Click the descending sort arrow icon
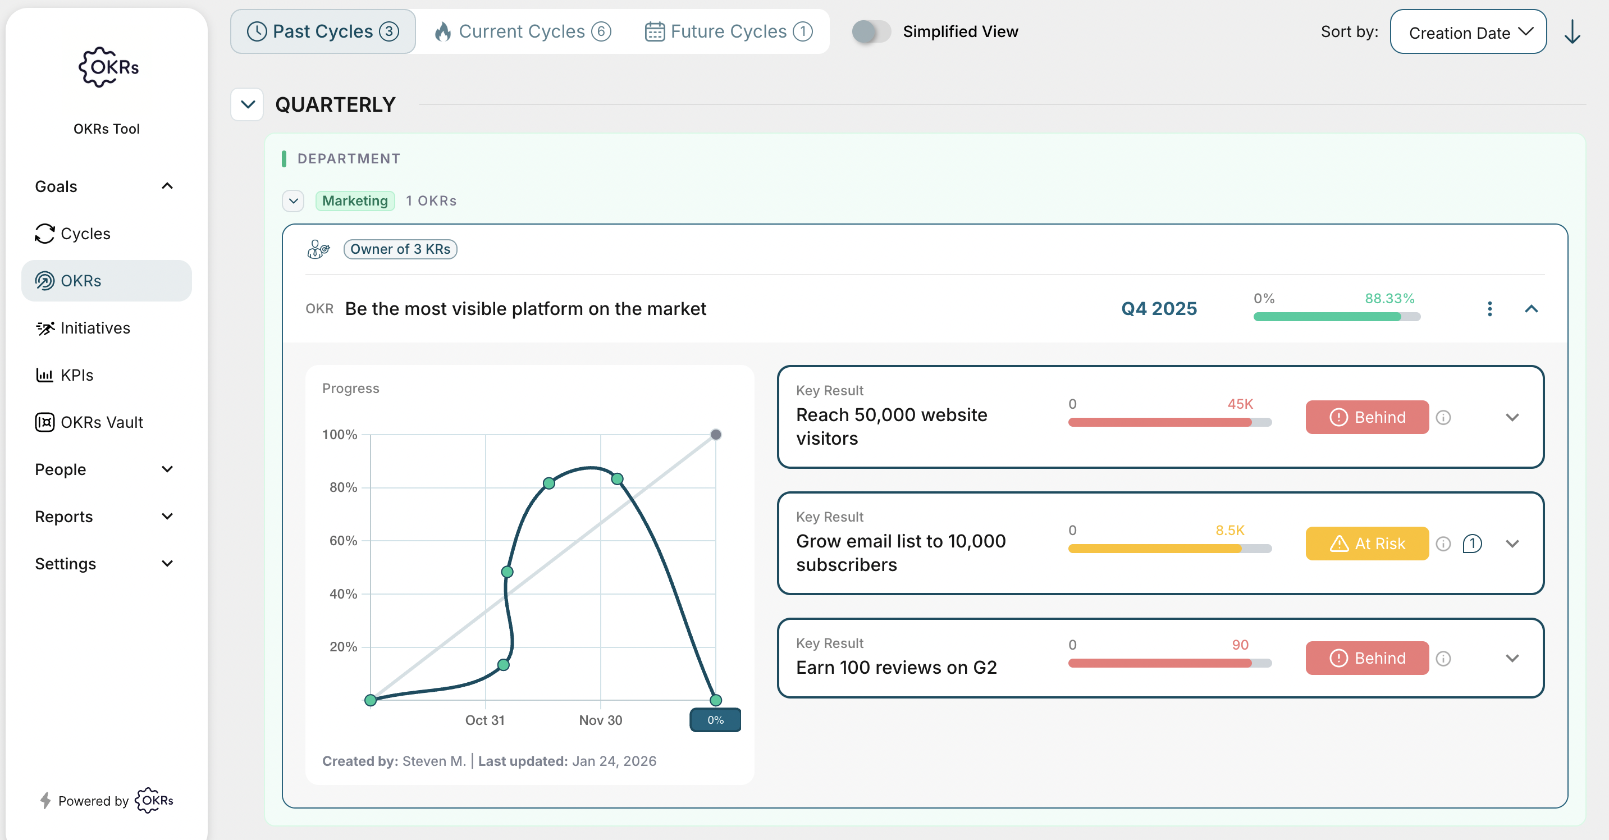Image resolution: width=1609 pixels, height=840 pixels. [1571, 32]
